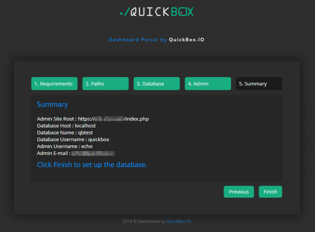
Task: Open the "3. Database" step
Action: tap(156, 83)
